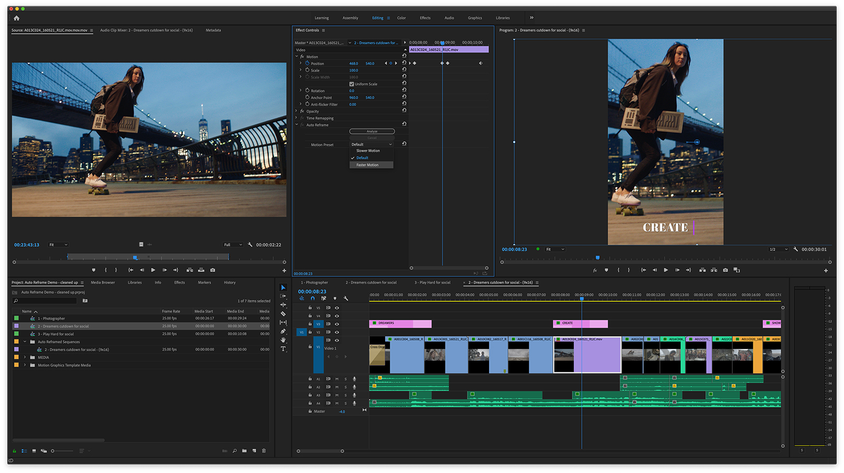Viewport: 844px width, 473px height.
Task: Select the Pen tool
Action: (283, 331)
